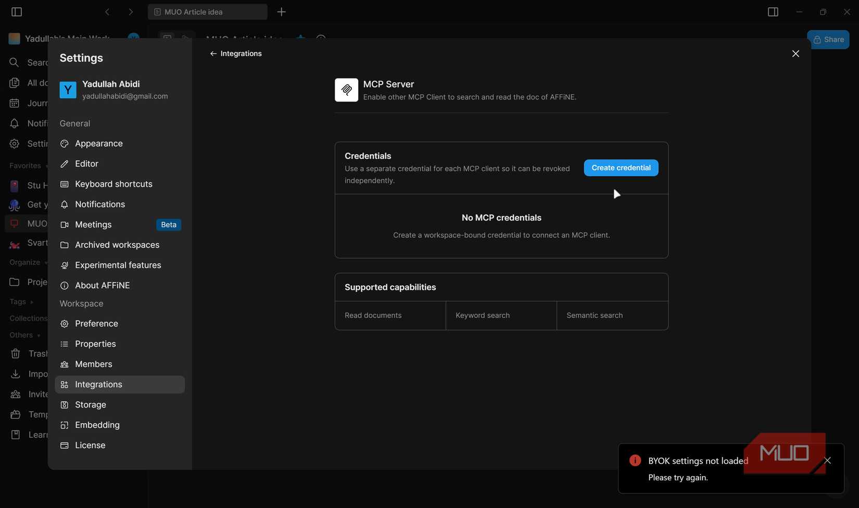Click the error icon in BYOK notification

[x=635, y=460]
